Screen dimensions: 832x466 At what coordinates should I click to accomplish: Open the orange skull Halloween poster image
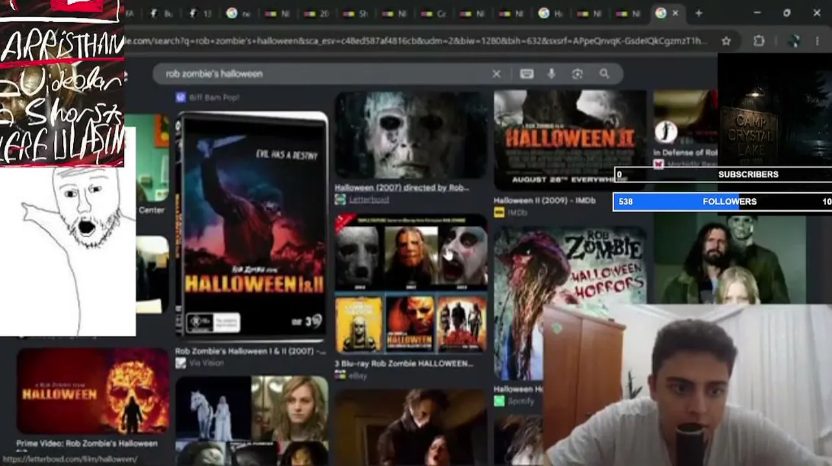(93, 392)
